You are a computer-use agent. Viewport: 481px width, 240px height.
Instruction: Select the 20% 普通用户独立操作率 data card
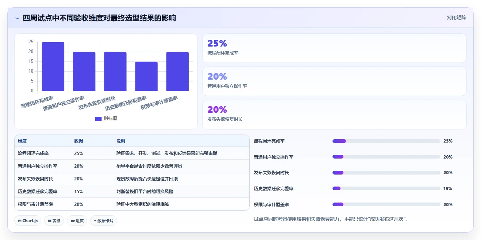pyautogui.click(x=334, y=81)
